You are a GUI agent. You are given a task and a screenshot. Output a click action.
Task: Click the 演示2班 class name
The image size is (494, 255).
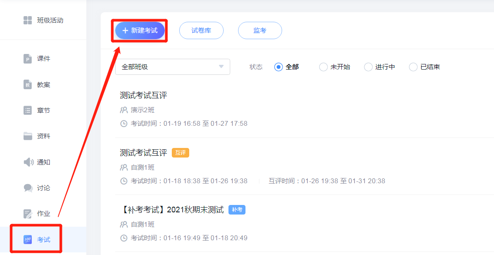click(x=143, y=110)
